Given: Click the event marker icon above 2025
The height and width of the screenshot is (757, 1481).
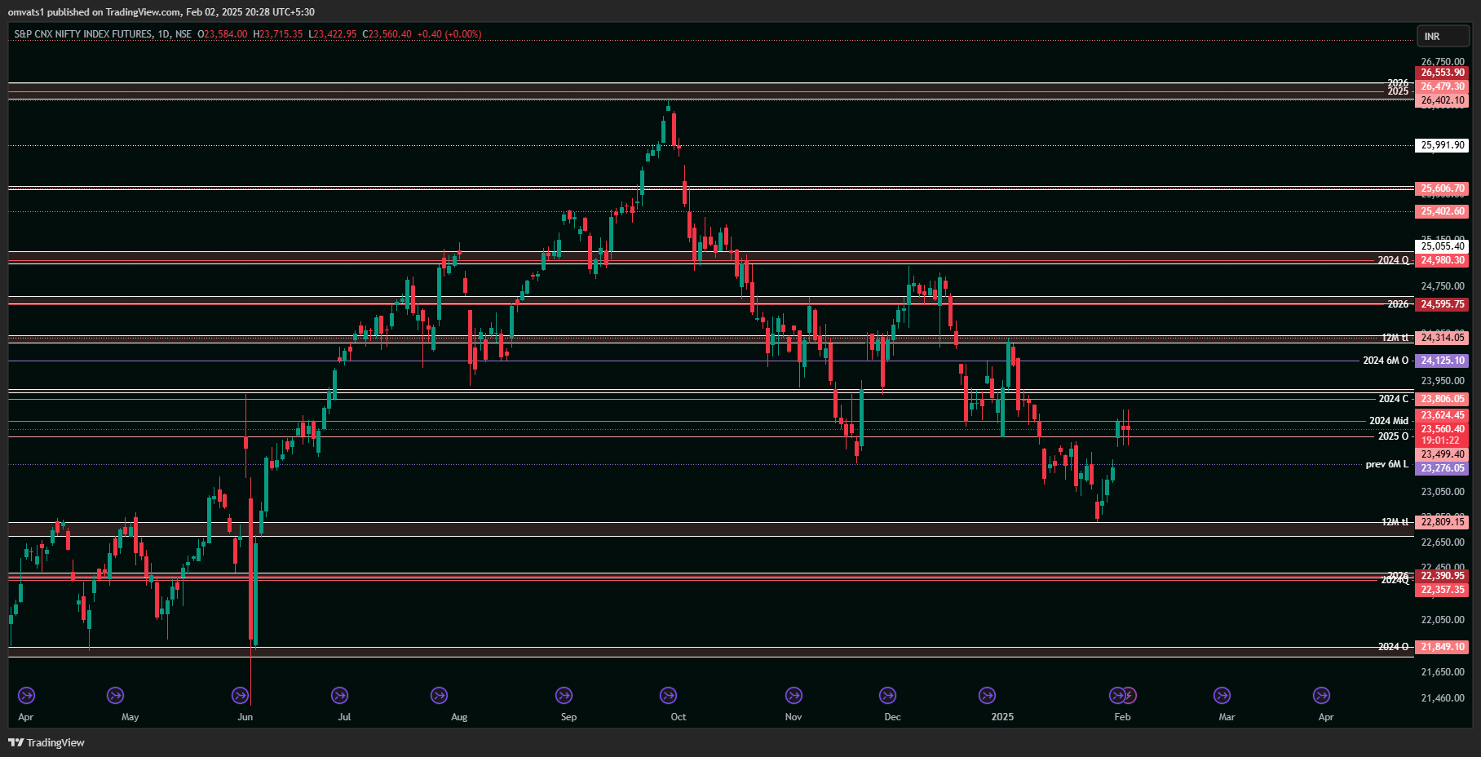Looking at the screenshot, I should click(x=987, y=696).
